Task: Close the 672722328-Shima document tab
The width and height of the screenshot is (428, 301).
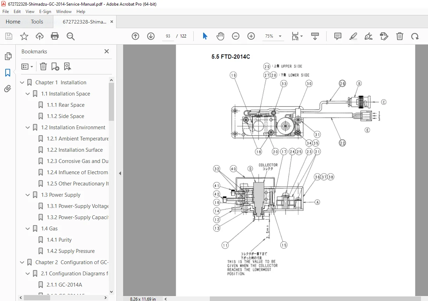Action: click(x=112, y=22)
